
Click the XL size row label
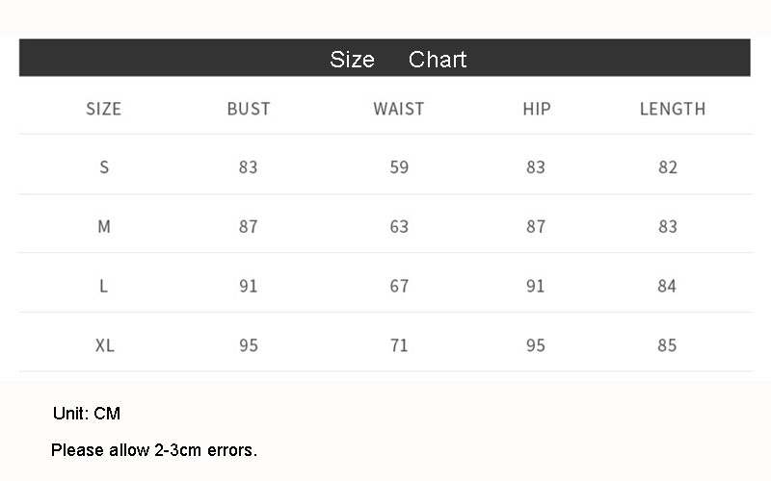point(105,345)
